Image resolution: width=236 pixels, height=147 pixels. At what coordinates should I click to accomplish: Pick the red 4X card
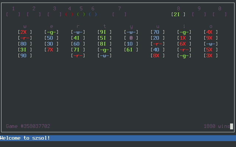click(211, 32)
